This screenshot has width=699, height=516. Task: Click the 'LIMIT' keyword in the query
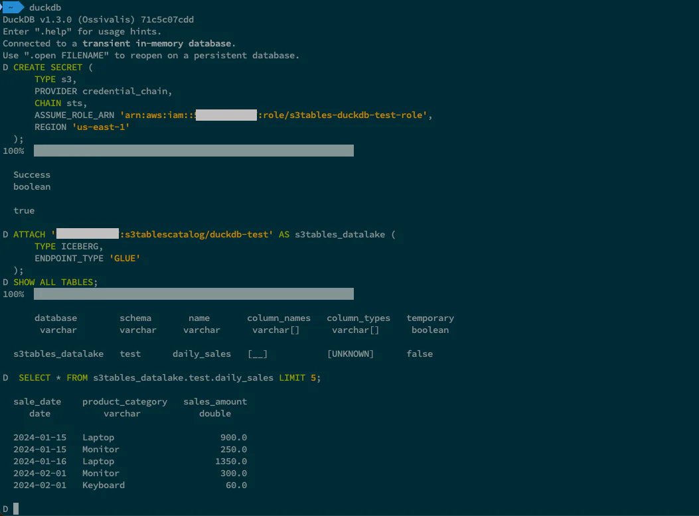coord(292,378)
